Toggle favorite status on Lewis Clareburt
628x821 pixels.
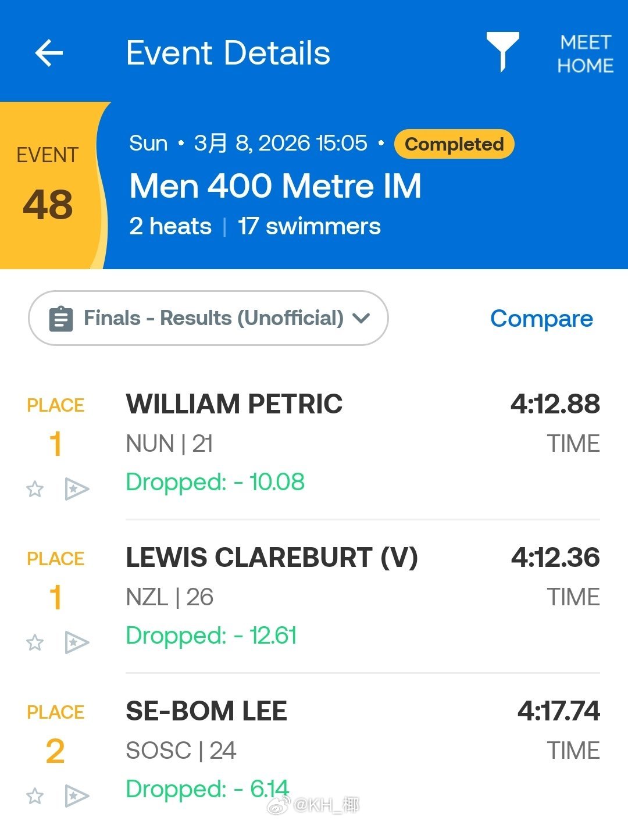(x=35, y=642)
